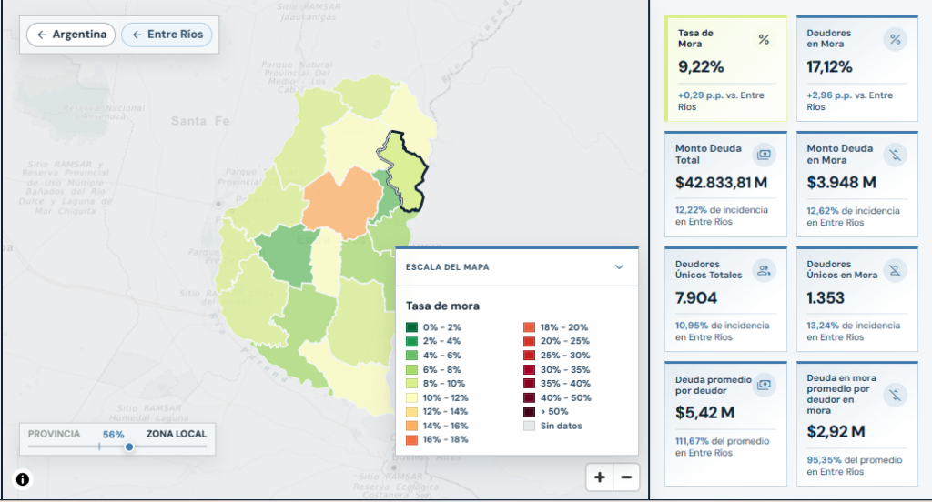Screen dimensions: 932x502
Task: Click crossed-person icon on Deudores Únicos en Mora
Action: pyautogui.click(x=896, y=271)
